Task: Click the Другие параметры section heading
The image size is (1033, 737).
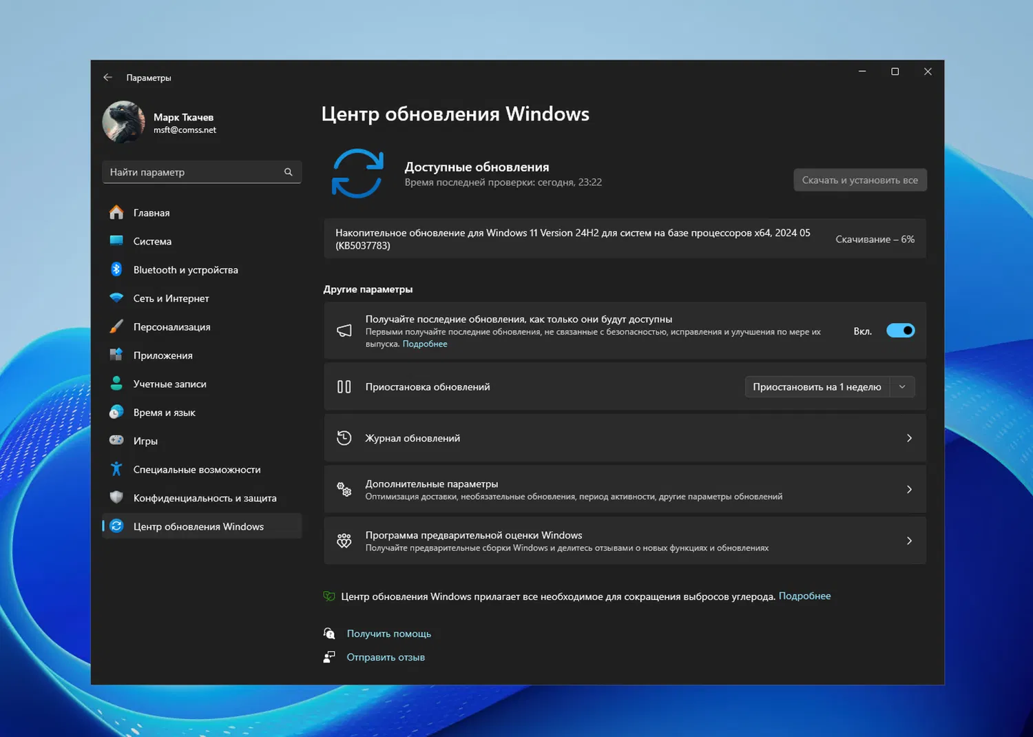Action: [x=368, y=289]
